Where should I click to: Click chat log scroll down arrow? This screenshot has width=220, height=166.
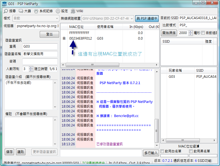pyautogui.click(x=157, y=146)
